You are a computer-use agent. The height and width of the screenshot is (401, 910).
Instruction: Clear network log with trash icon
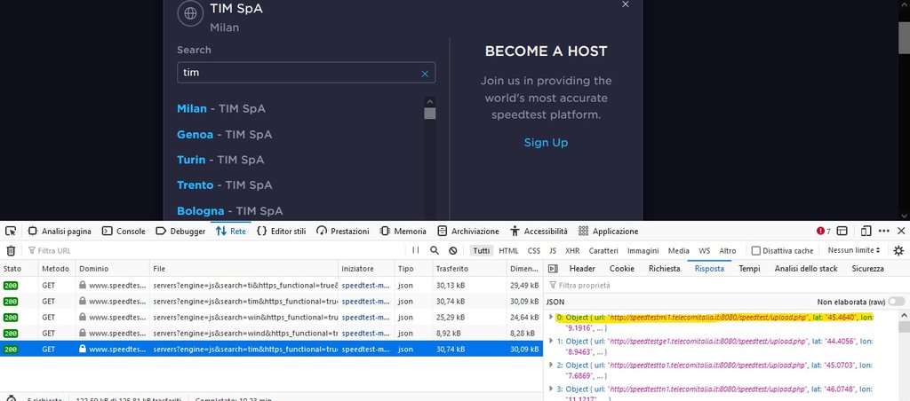pos(11,250)
